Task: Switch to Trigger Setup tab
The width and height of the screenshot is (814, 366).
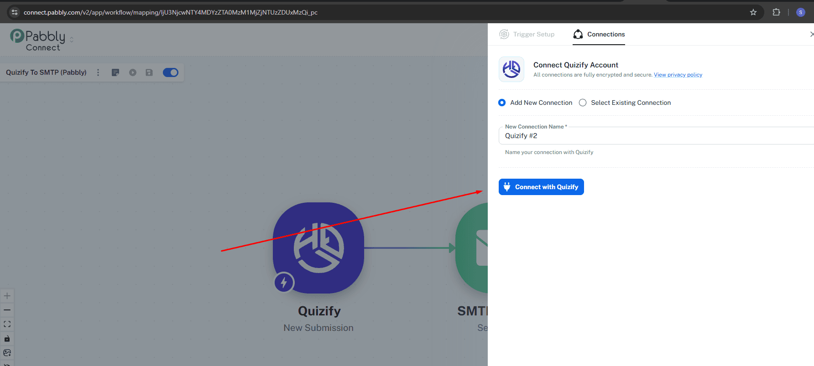Action: click(x=527, y=34)
